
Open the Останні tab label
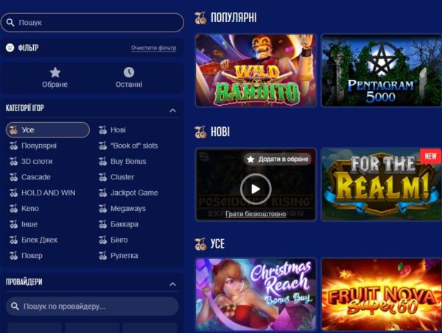tap(129, 85)
